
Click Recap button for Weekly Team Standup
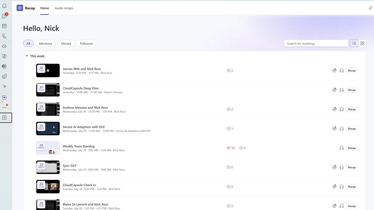point(352,148)
